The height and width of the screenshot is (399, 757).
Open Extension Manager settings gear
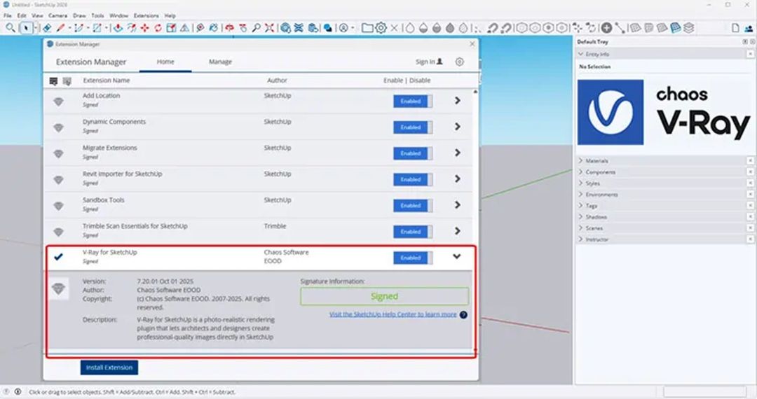coord(460,62)
